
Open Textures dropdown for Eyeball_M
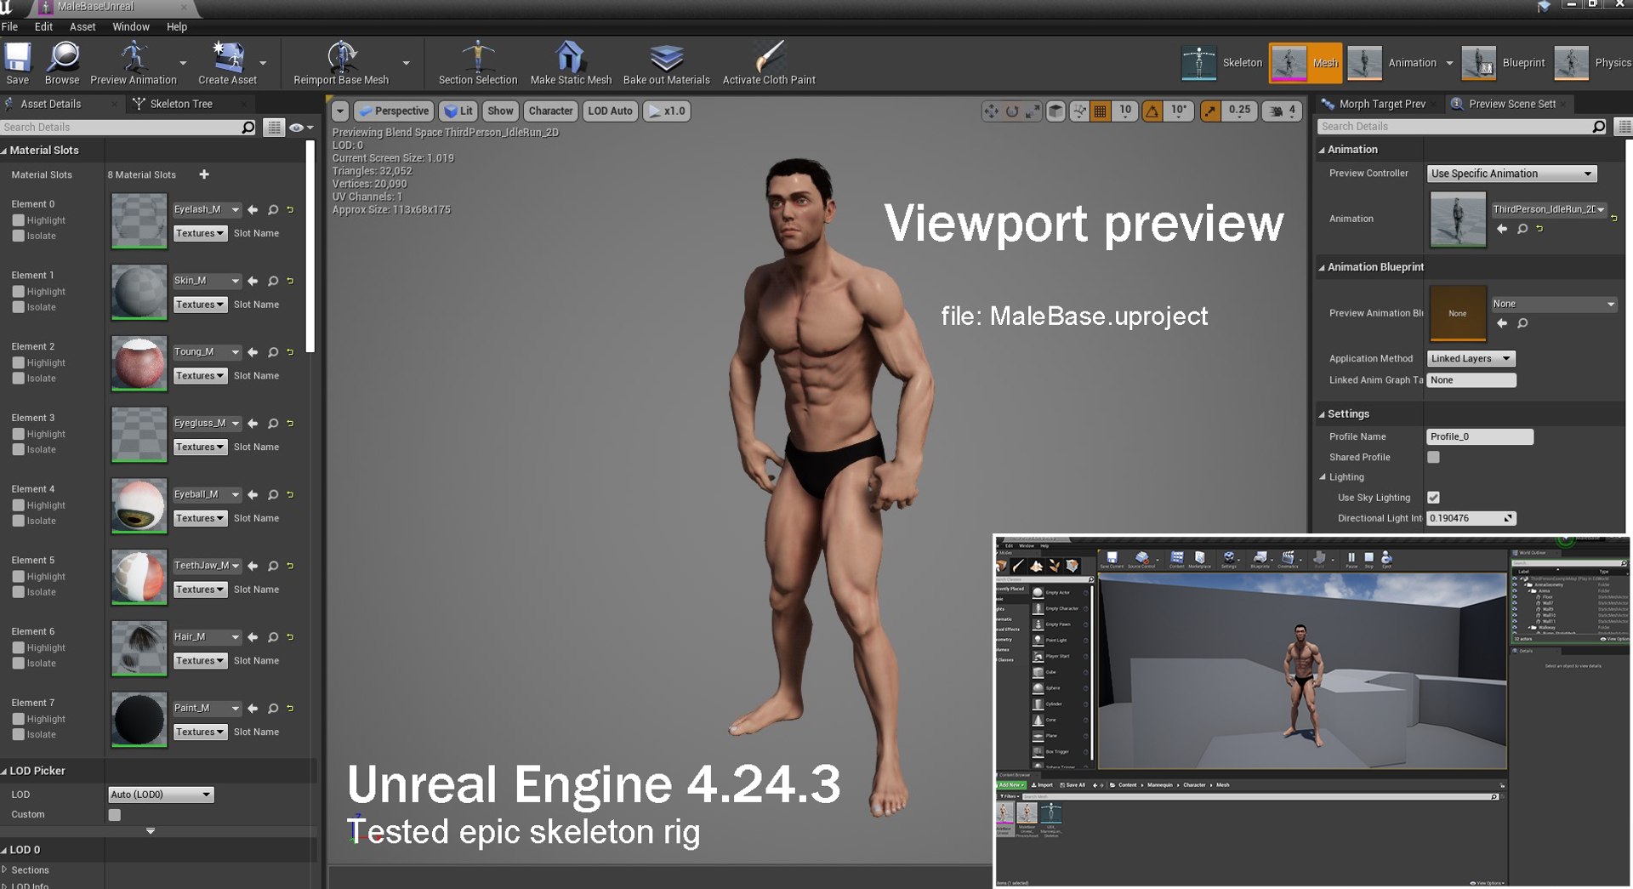point(200,518)
